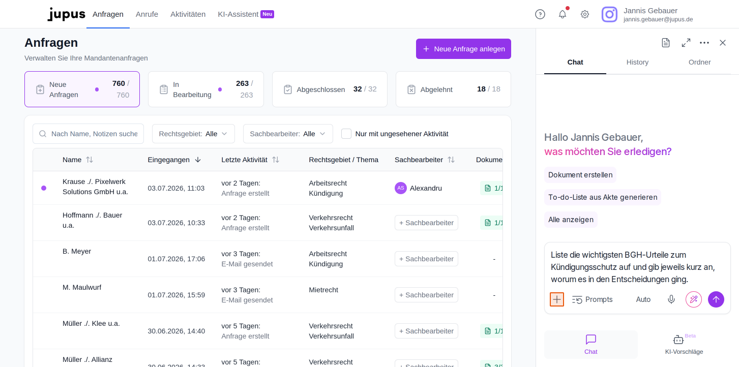This screenshot has width=739, height=367.
Task: Open the 'M. Maulwurf' request
Action: 82,287
